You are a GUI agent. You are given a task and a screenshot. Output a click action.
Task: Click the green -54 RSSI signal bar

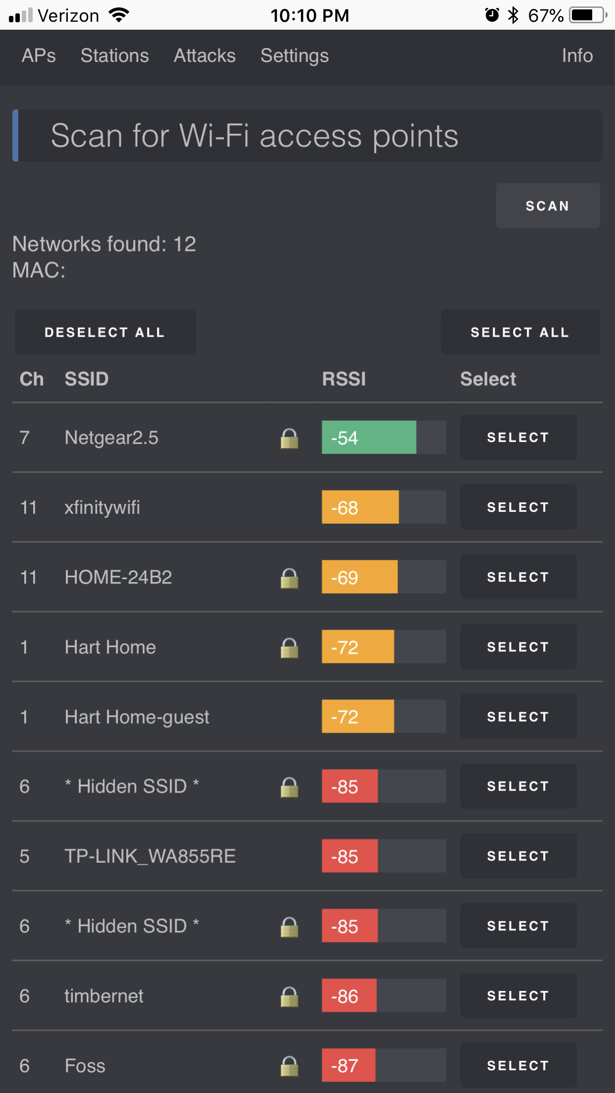click(369, 438)
